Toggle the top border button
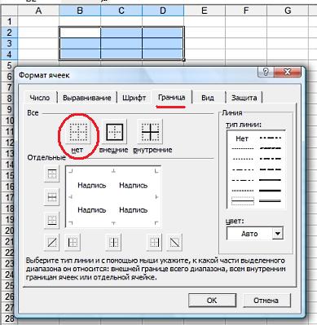Image resolution: width=317 pixels, height=325 pixels. [x=51, y=173]
